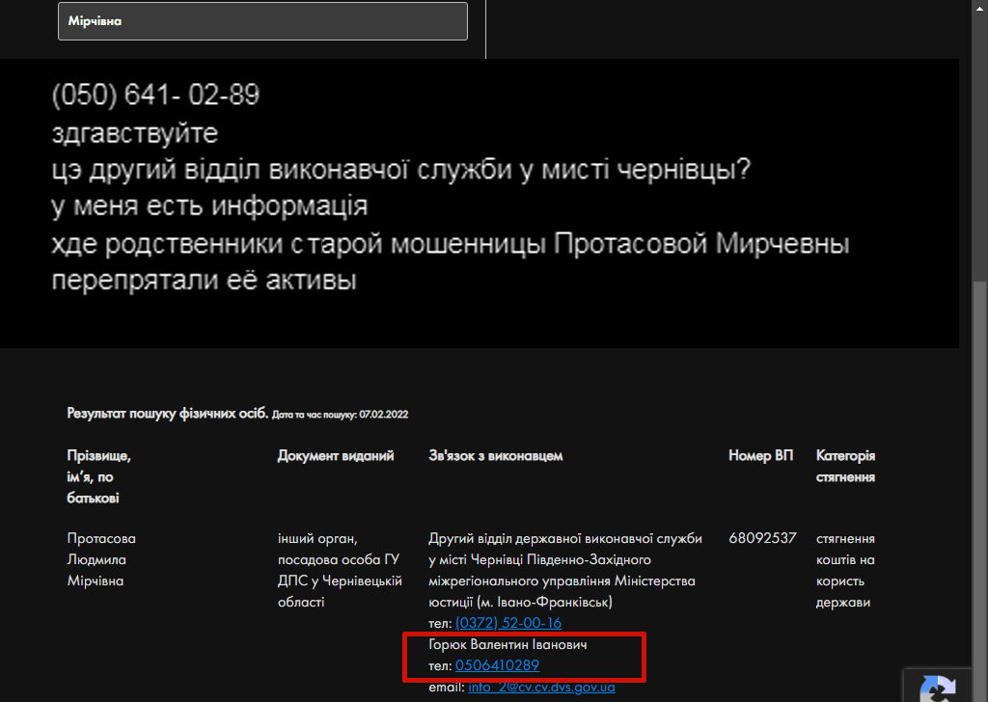Call the mobile number 0506410289 link
The height and width of the screenshot is (702, 988).
[497, 665]
